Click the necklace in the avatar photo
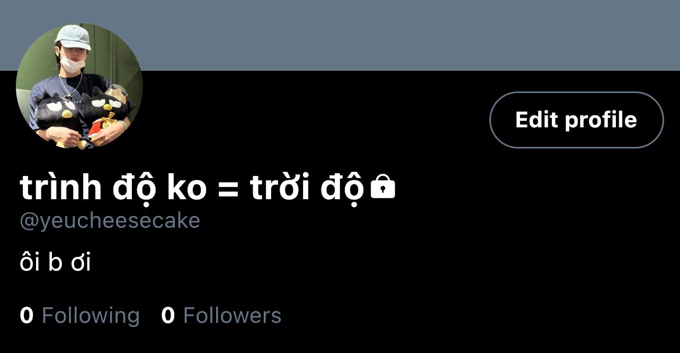680x353 pixels. coord(70,85)
